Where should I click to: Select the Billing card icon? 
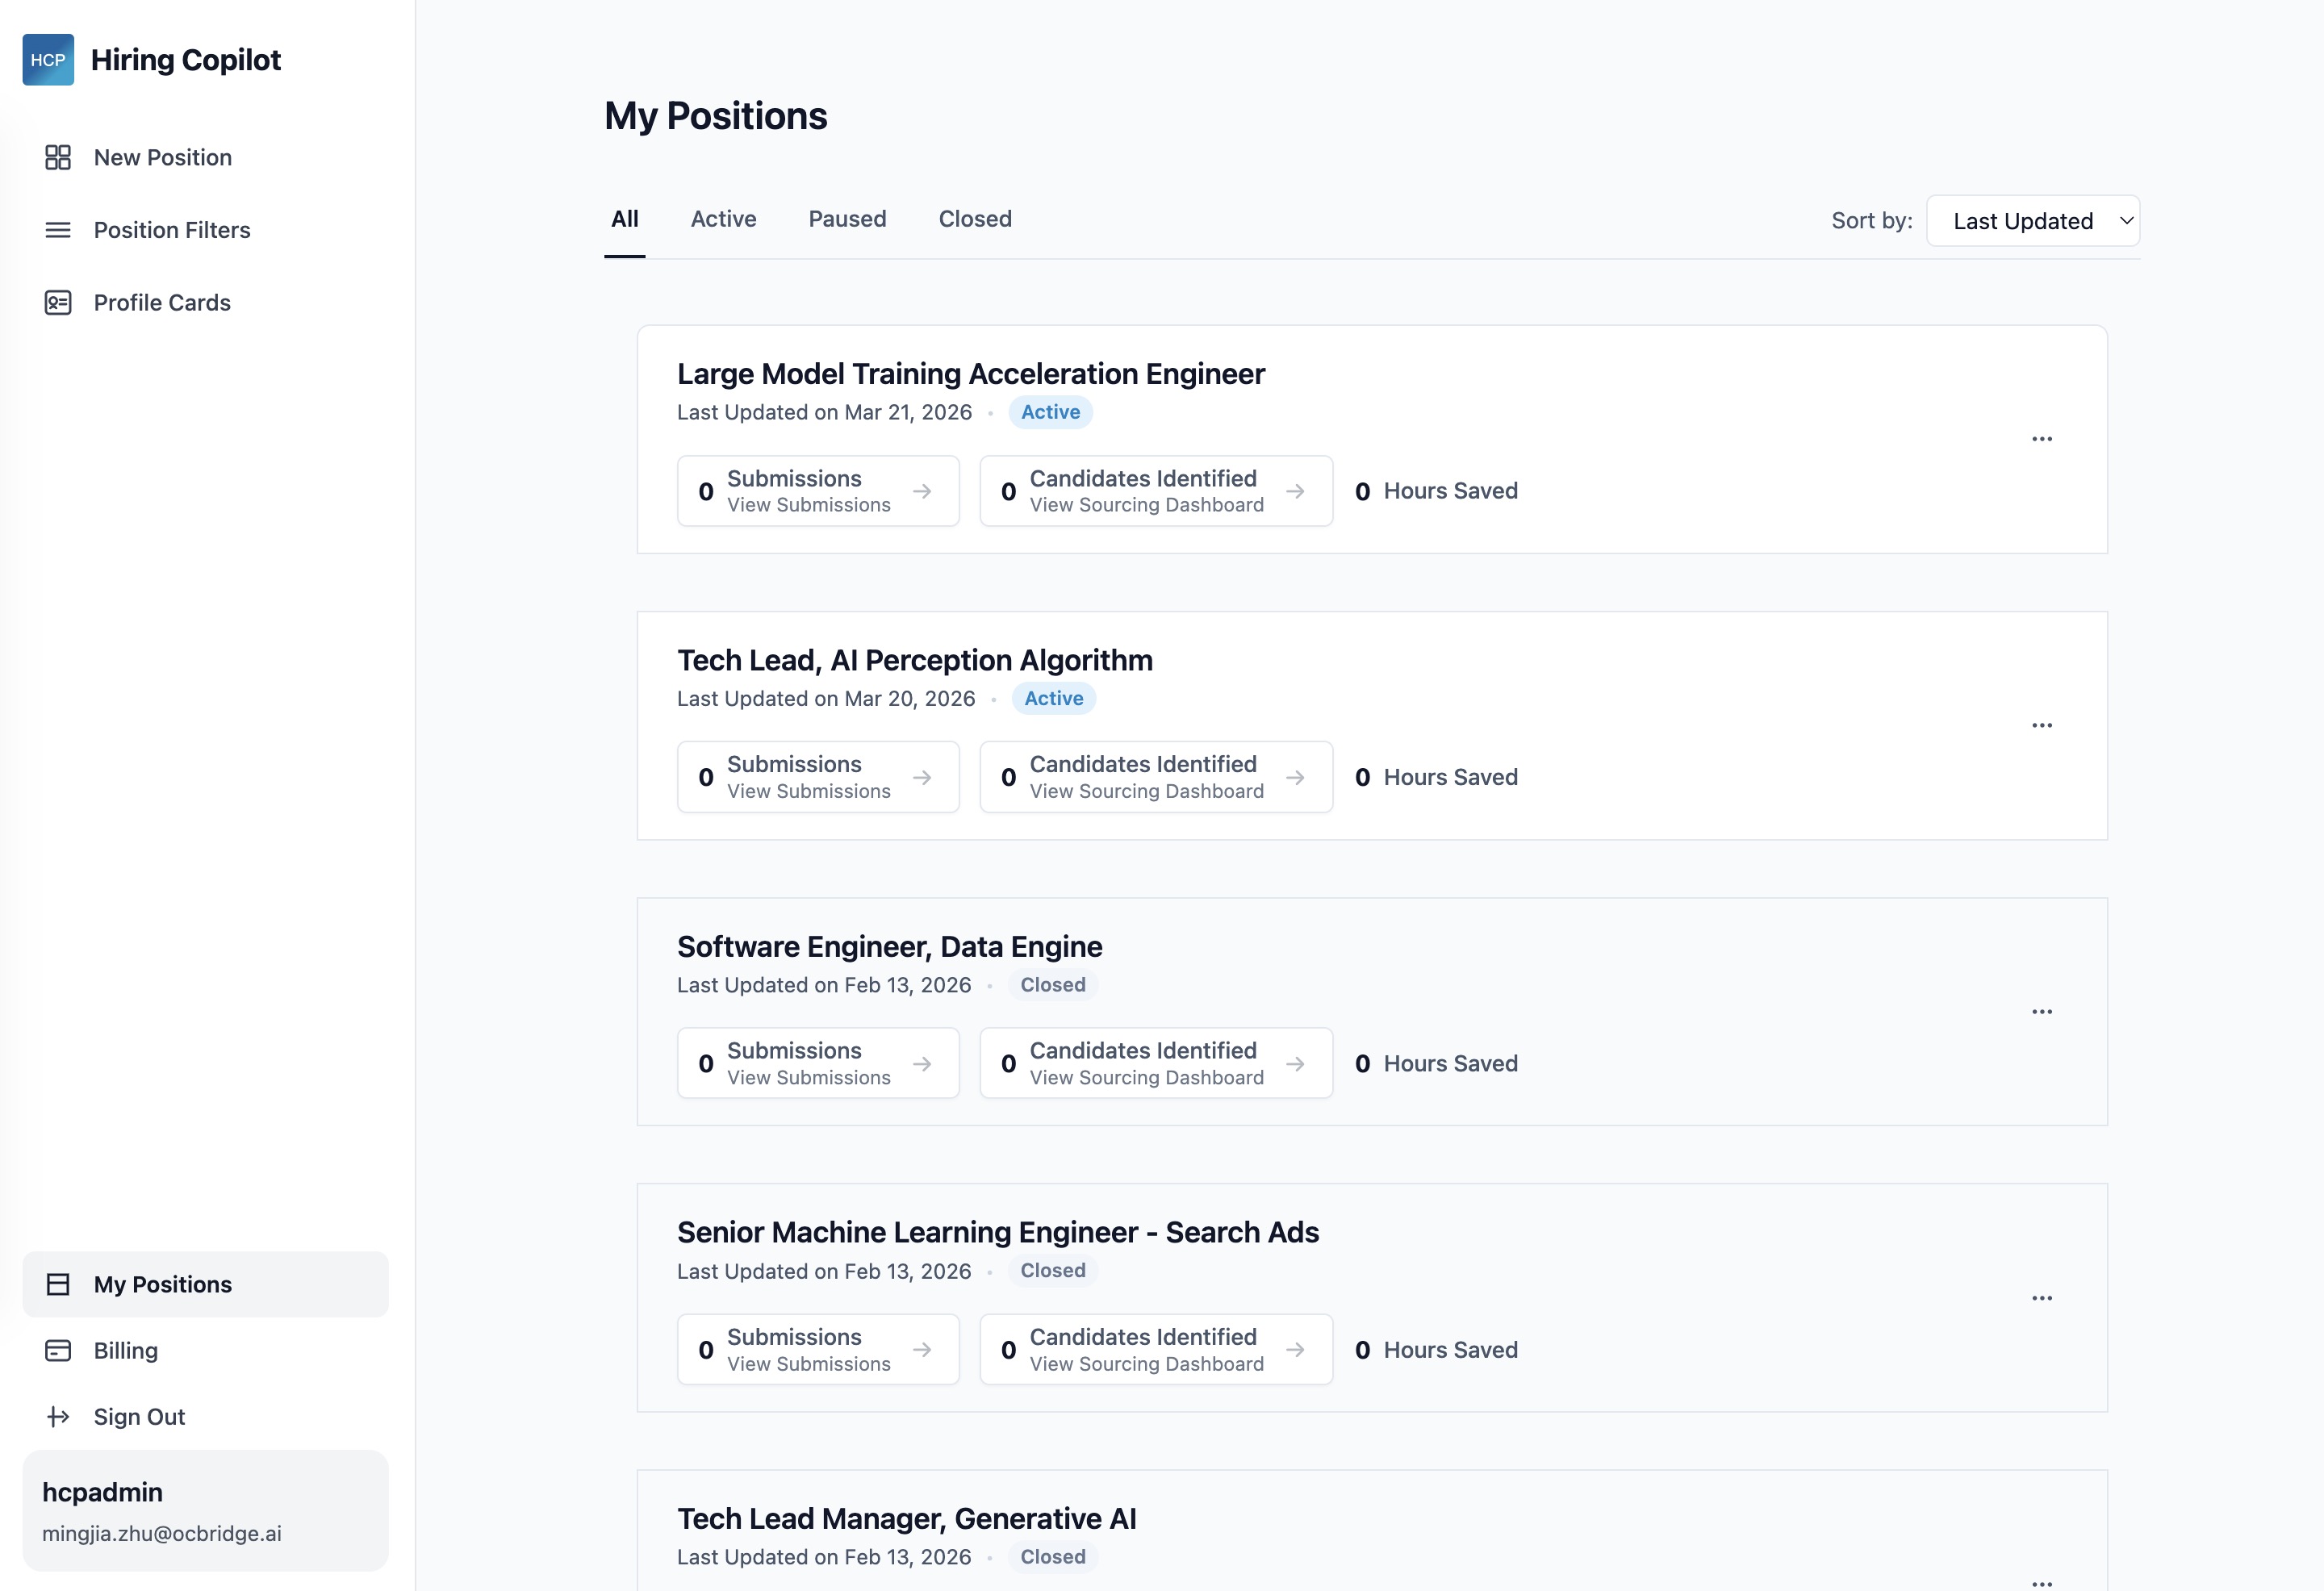click(57, 1350)
